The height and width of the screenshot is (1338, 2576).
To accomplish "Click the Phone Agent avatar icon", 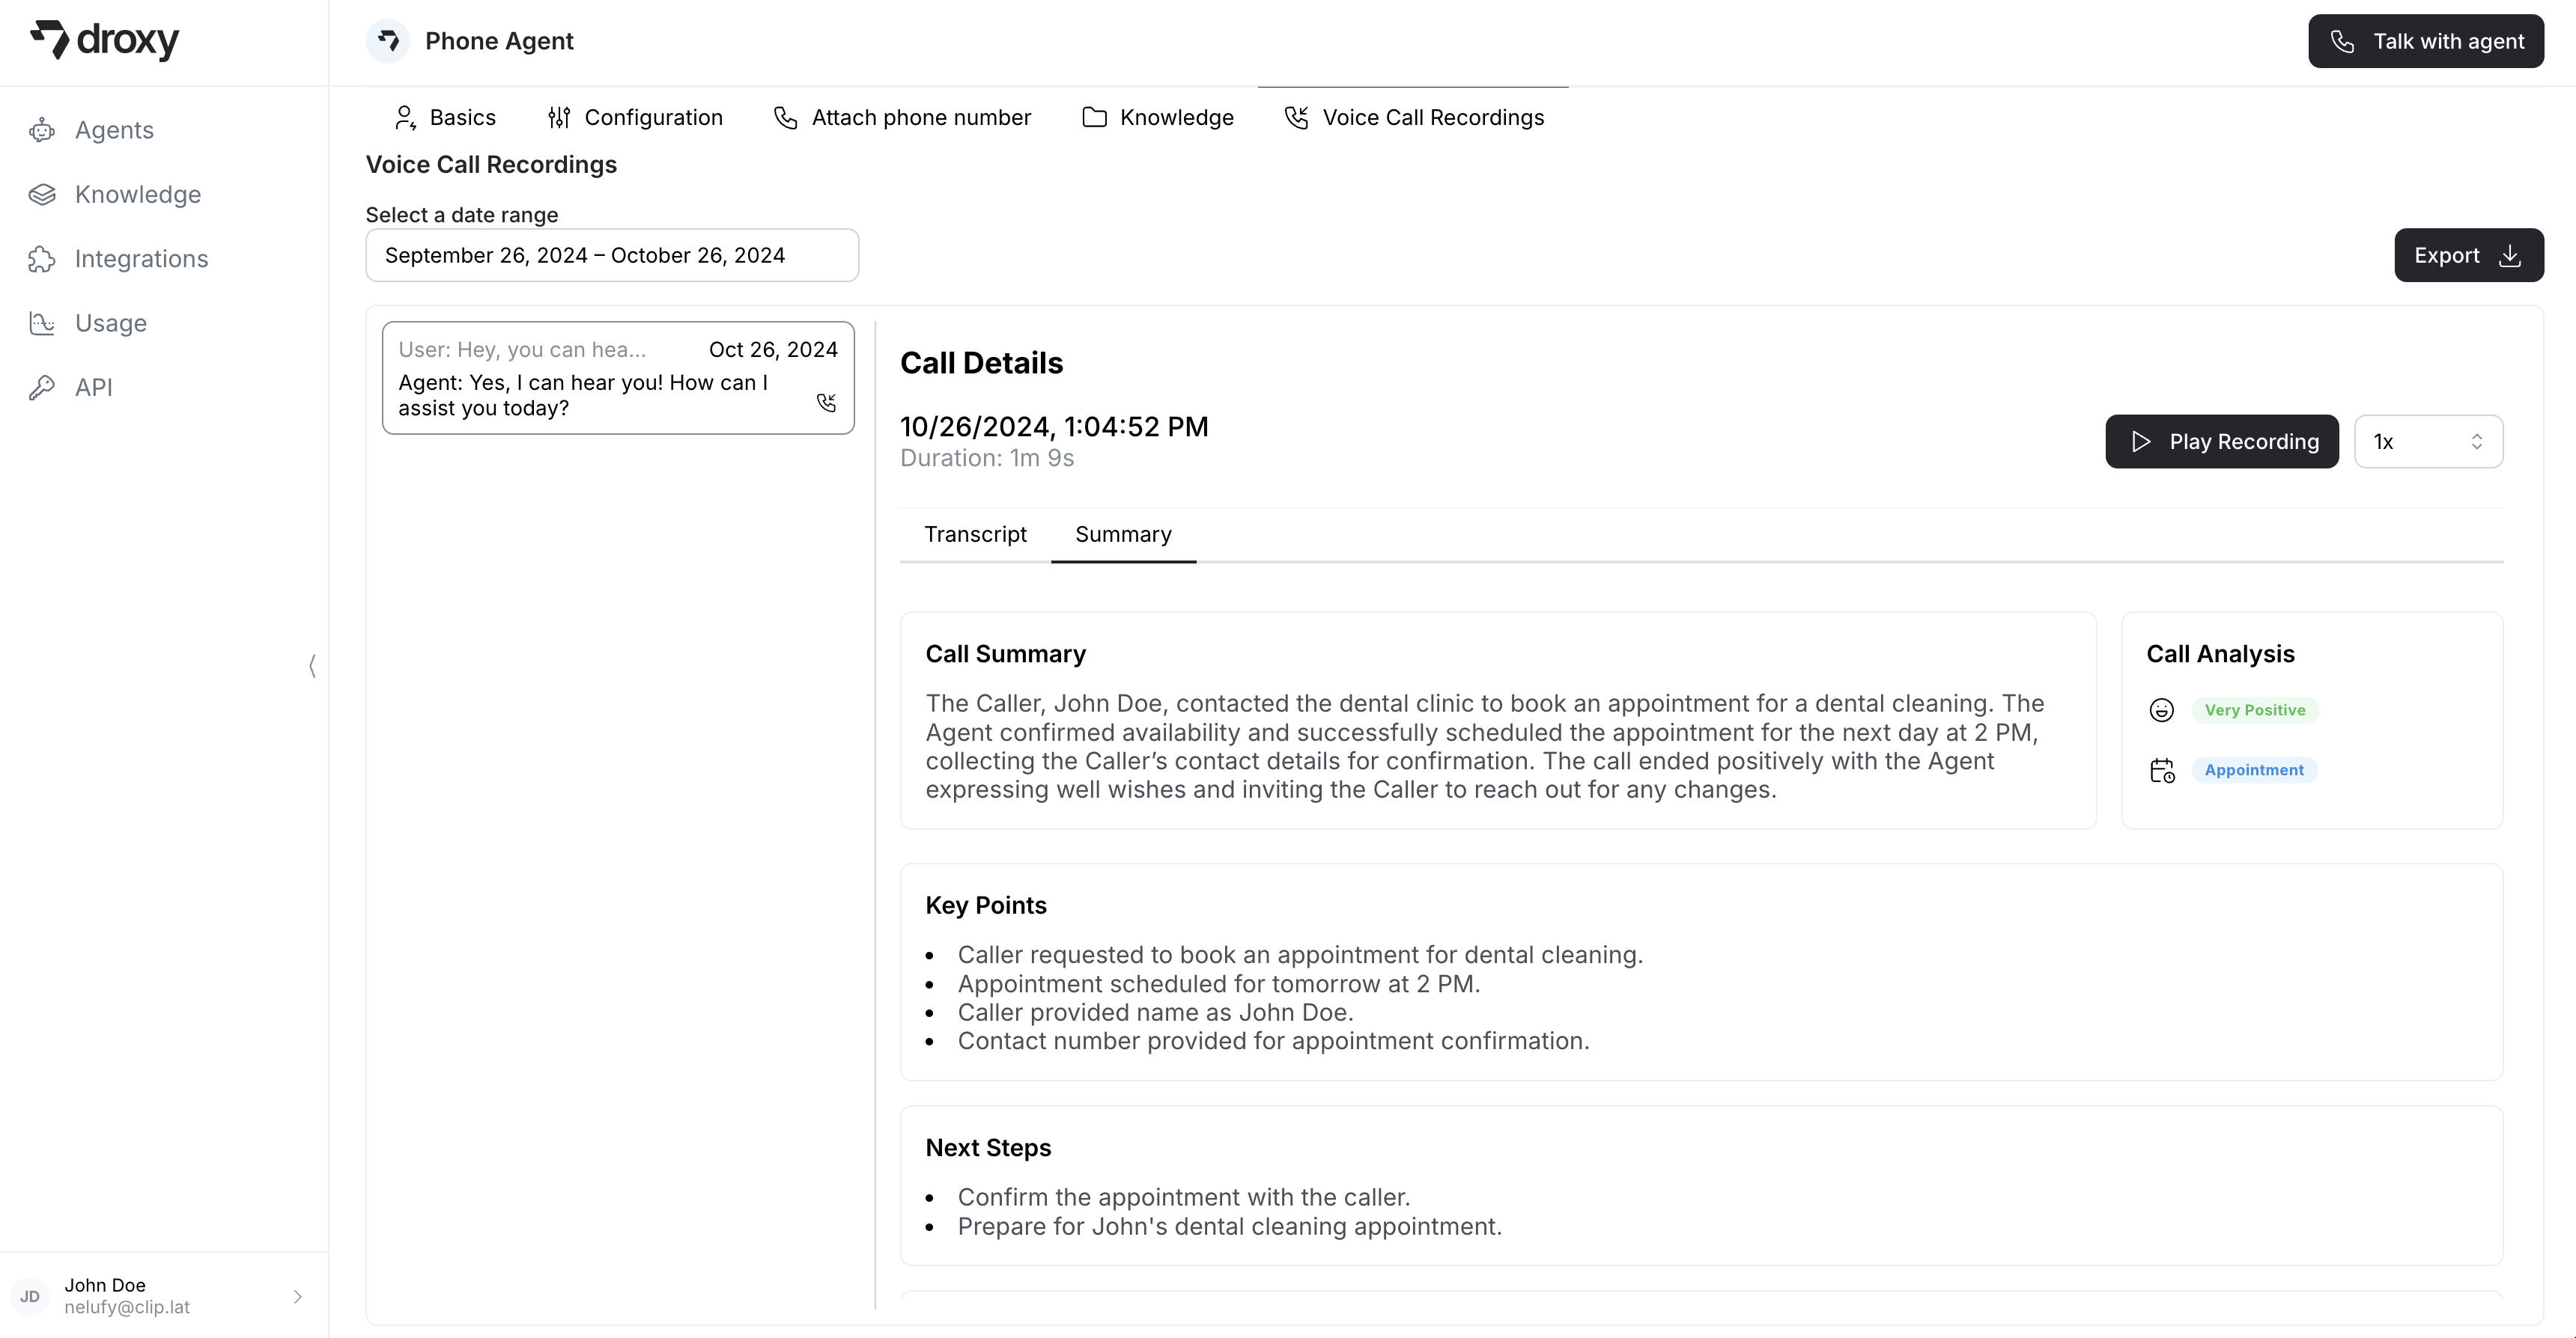I will click(x=389, y=41).
